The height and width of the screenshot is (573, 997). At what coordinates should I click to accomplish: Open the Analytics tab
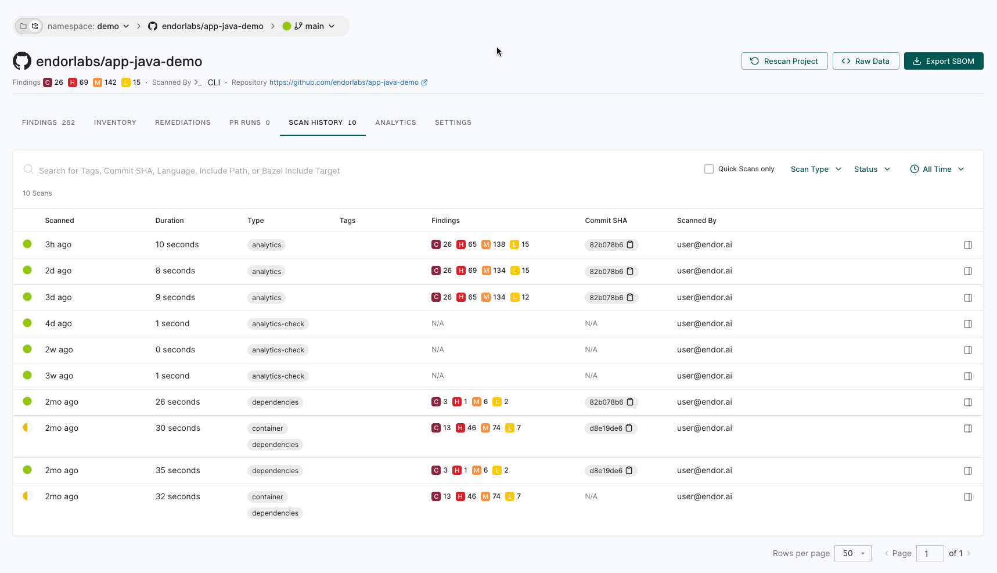tap(395, 122)
